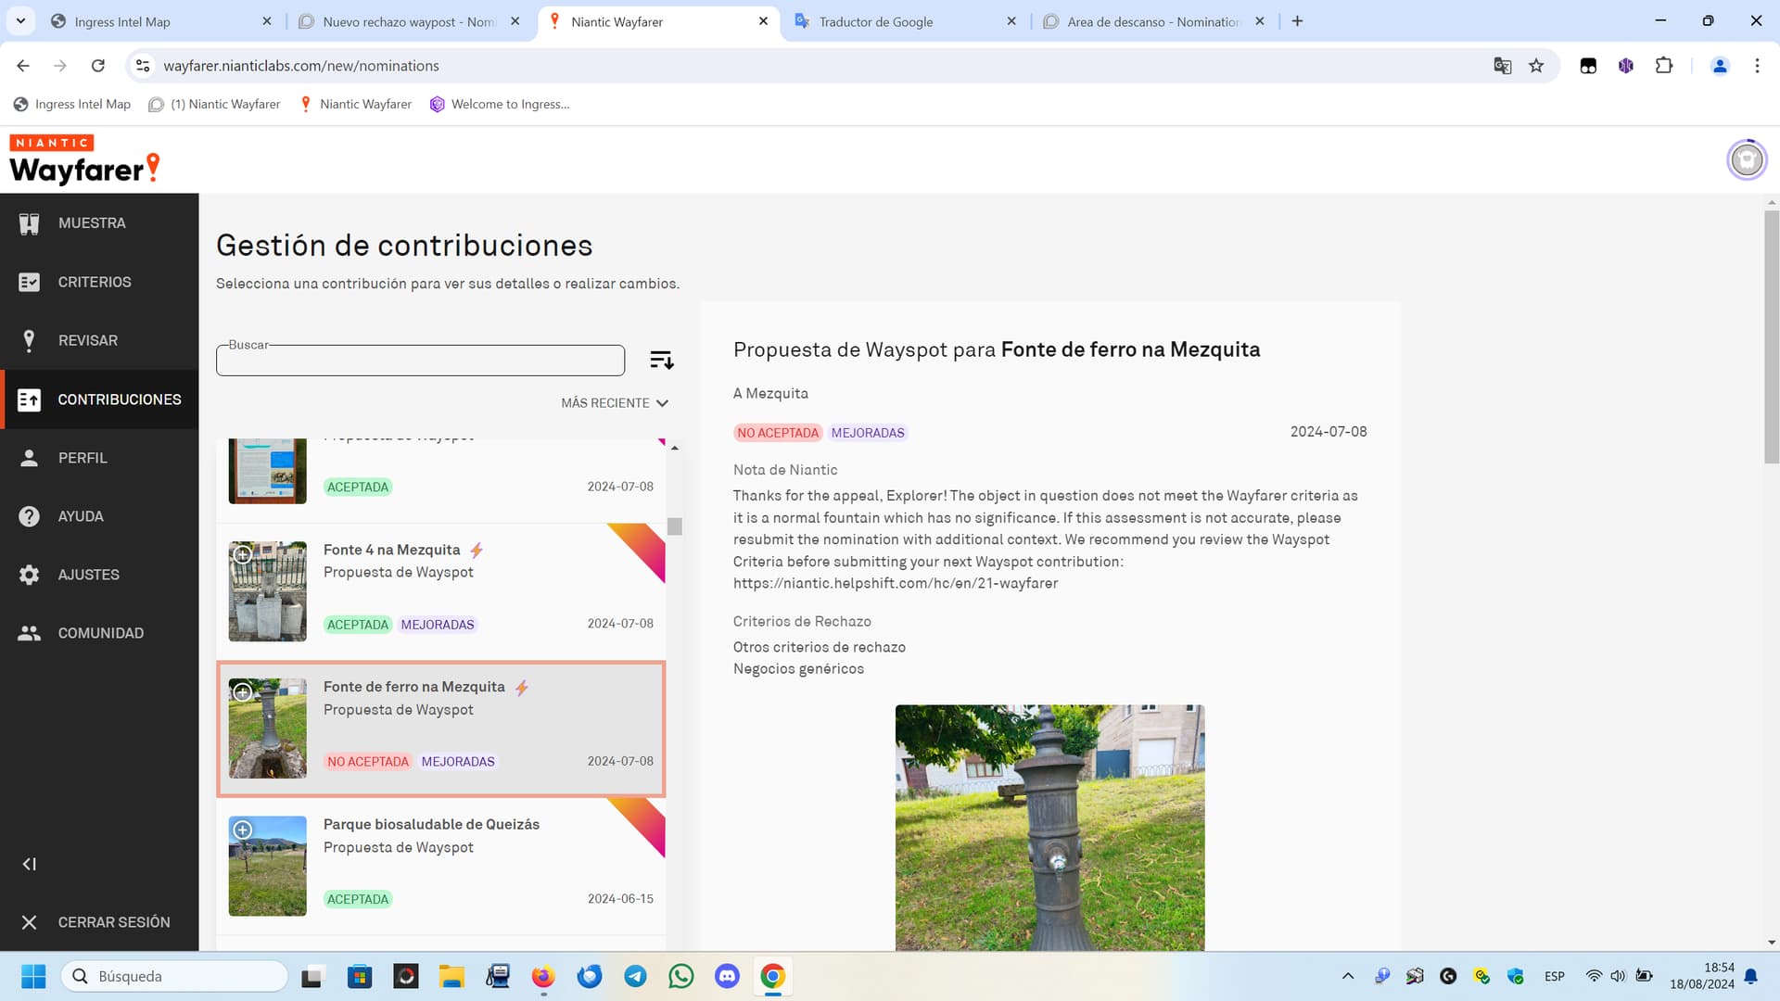The height and width of the screenshot is (1001, 1780).
Task: Click the Wayfarer profile avatar top right
Action: click(1746, 160)
